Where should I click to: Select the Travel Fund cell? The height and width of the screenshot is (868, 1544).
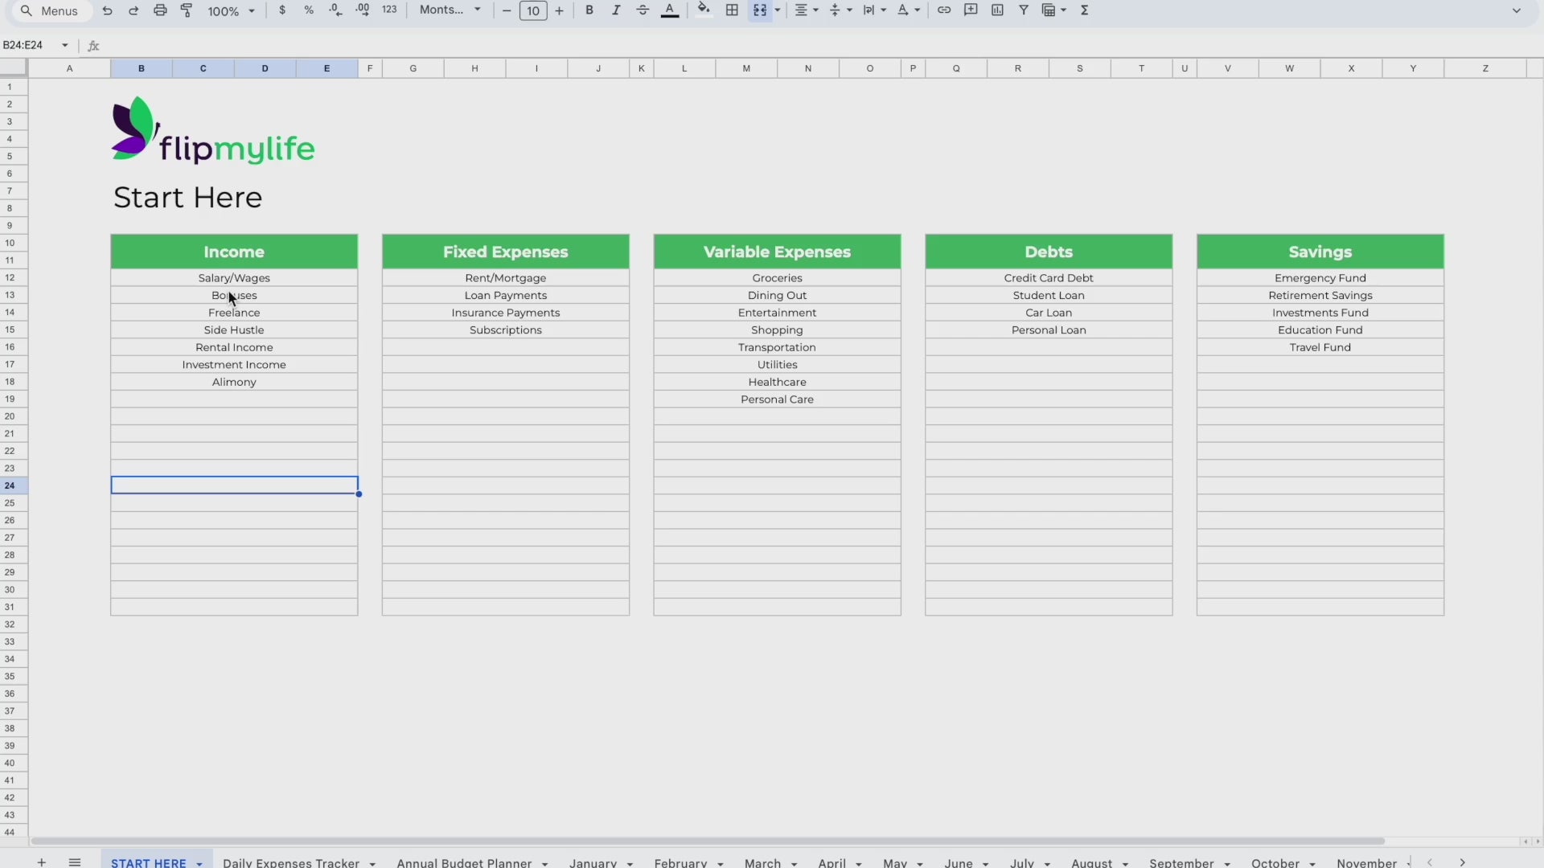point(1320,347)
